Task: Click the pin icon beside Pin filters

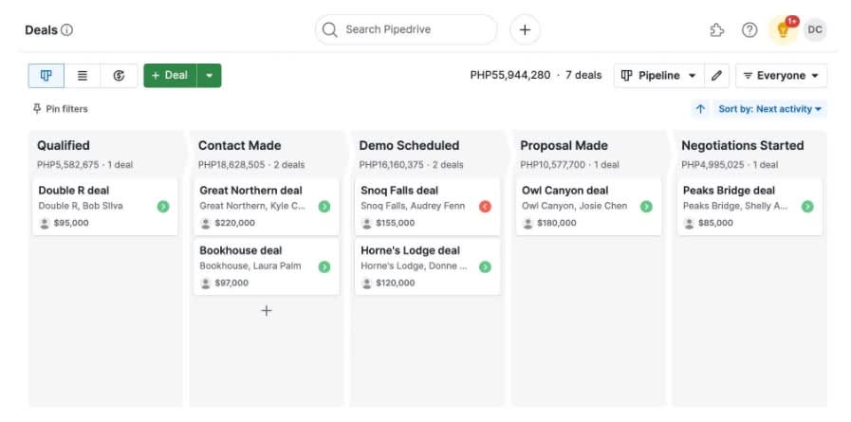Action: (37, 109)
